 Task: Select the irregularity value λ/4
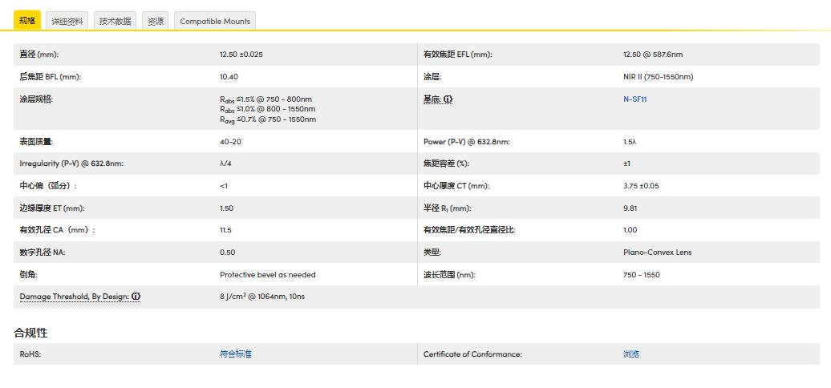click(x=225, y=164)
